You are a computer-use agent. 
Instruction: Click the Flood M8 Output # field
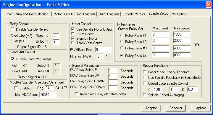(57, 71)
